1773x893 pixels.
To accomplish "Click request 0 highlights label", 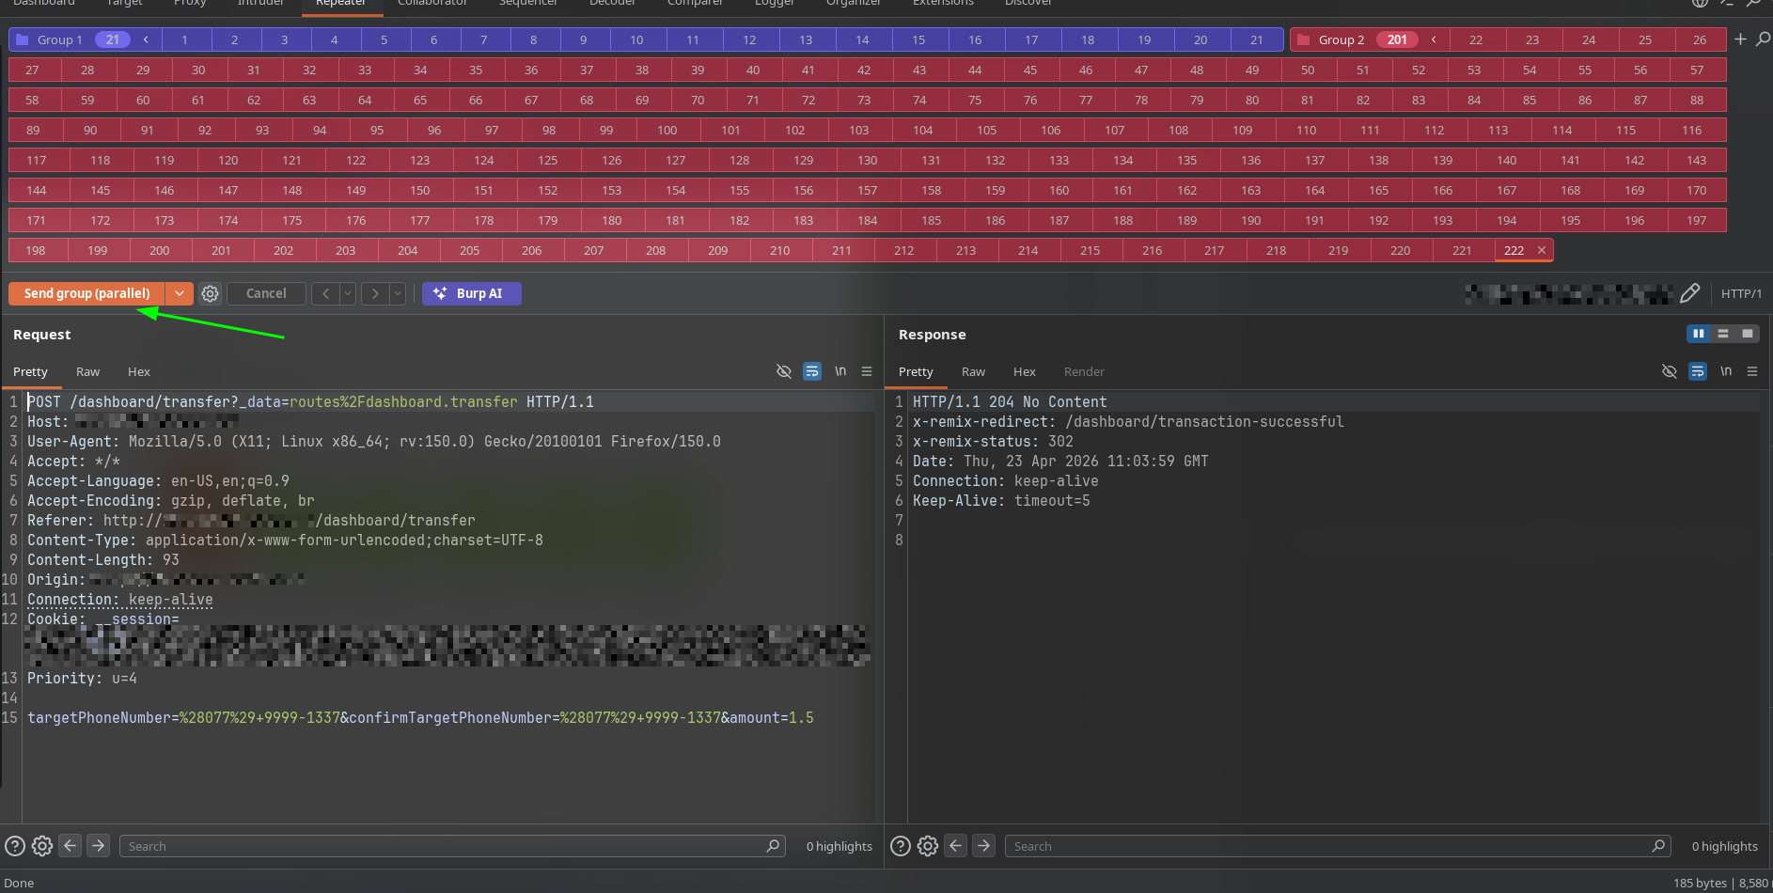I will coord(839,846).
